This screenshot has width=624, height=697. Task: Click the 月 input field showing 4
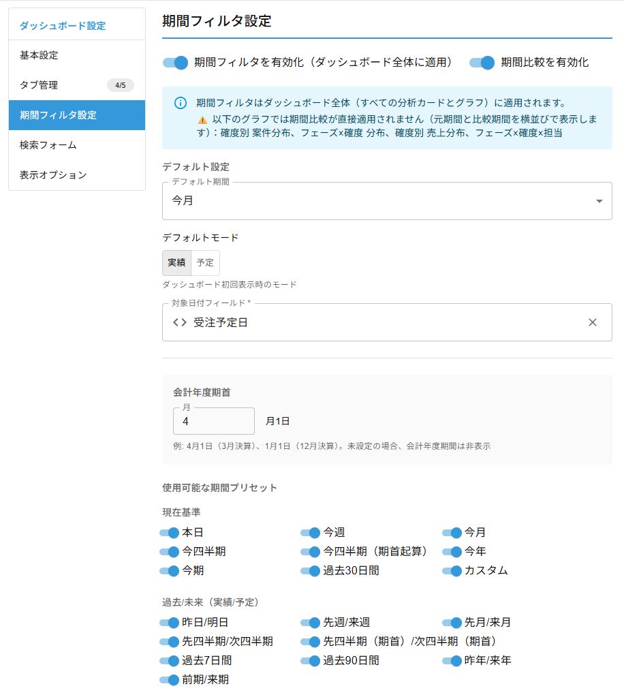[213, 420]
